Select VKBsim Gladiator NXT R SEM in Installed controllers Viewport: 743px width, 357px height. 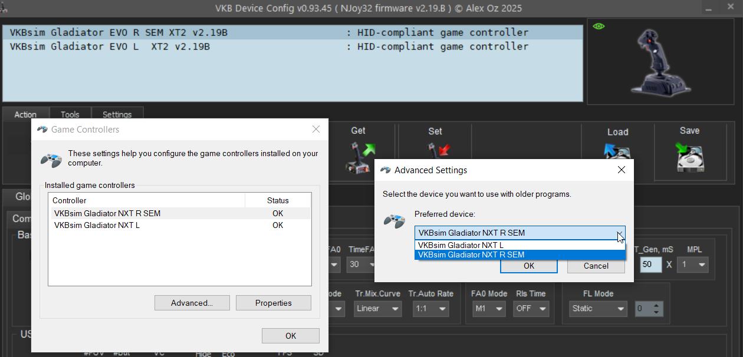coord(179,213)
